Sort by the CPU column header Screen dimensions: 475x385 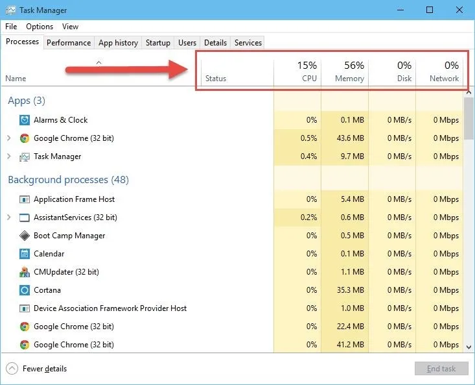(298, 72)
